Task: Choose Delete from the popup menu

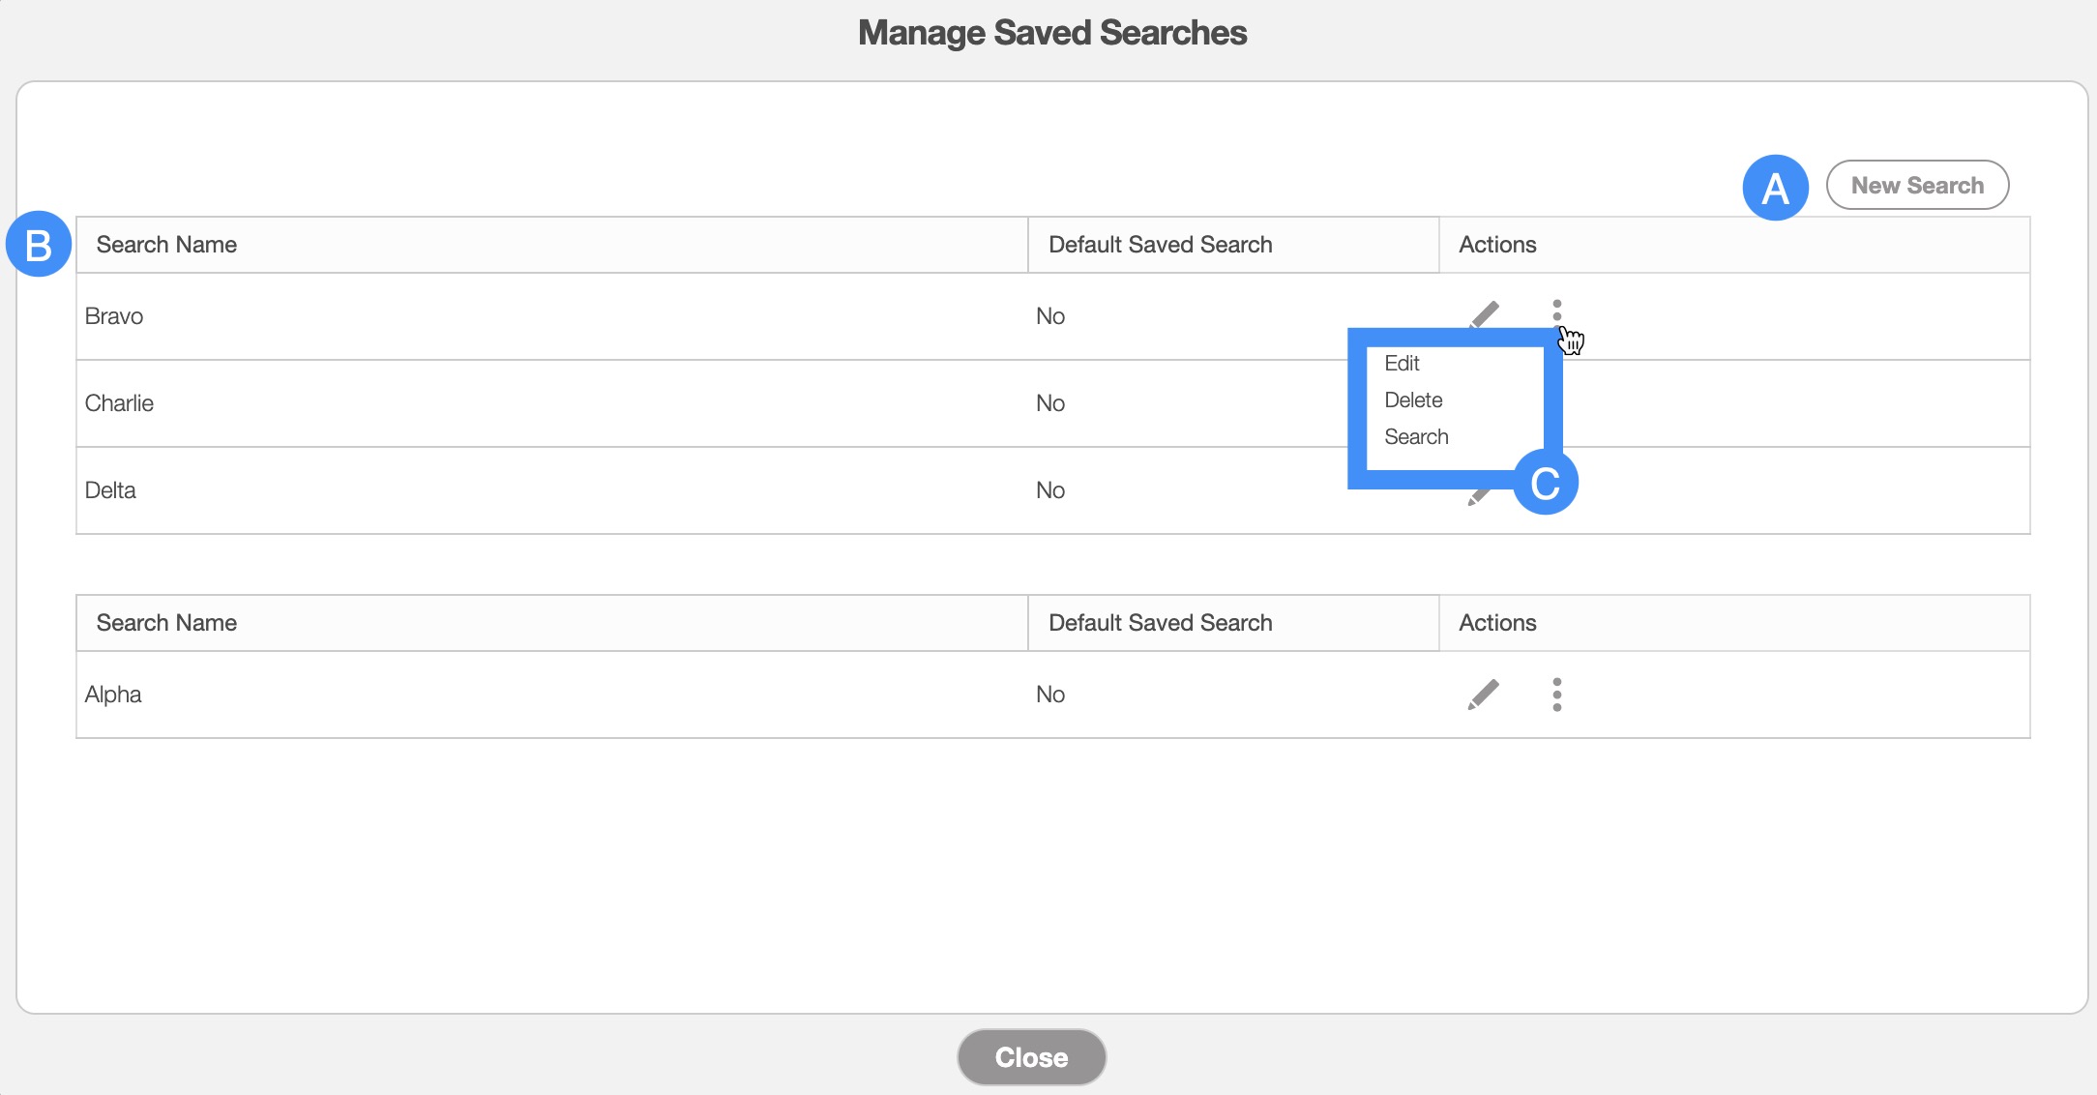Action: coord(1413,400)
